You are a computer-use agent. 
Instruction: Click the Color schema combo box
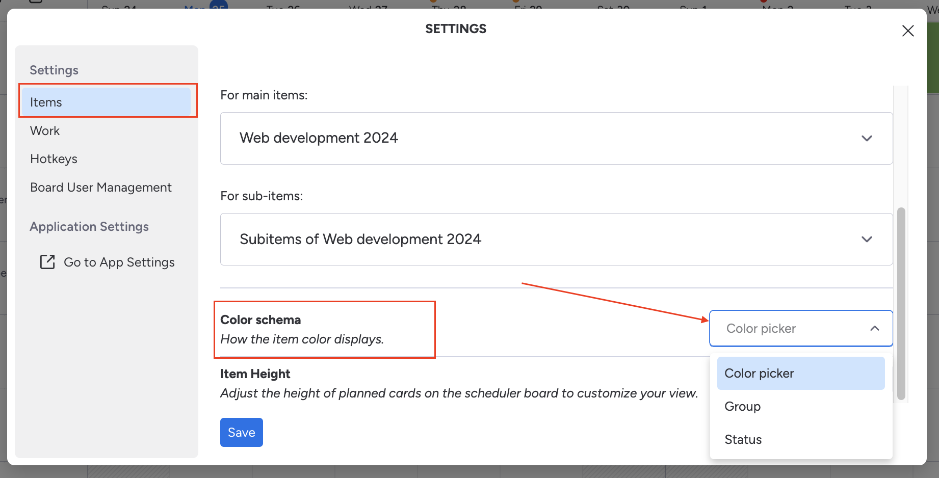790,329
